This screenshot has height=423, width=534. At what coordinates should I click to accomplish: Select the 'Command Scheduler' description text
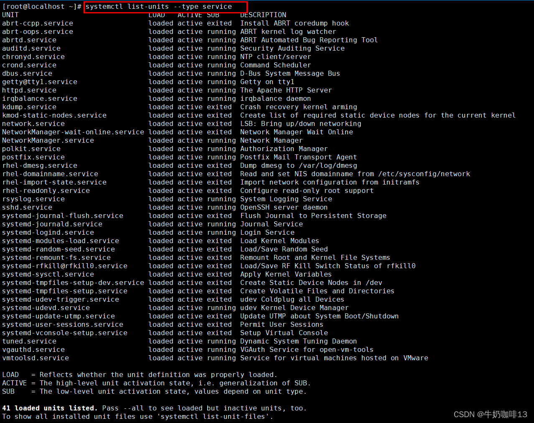276,65
